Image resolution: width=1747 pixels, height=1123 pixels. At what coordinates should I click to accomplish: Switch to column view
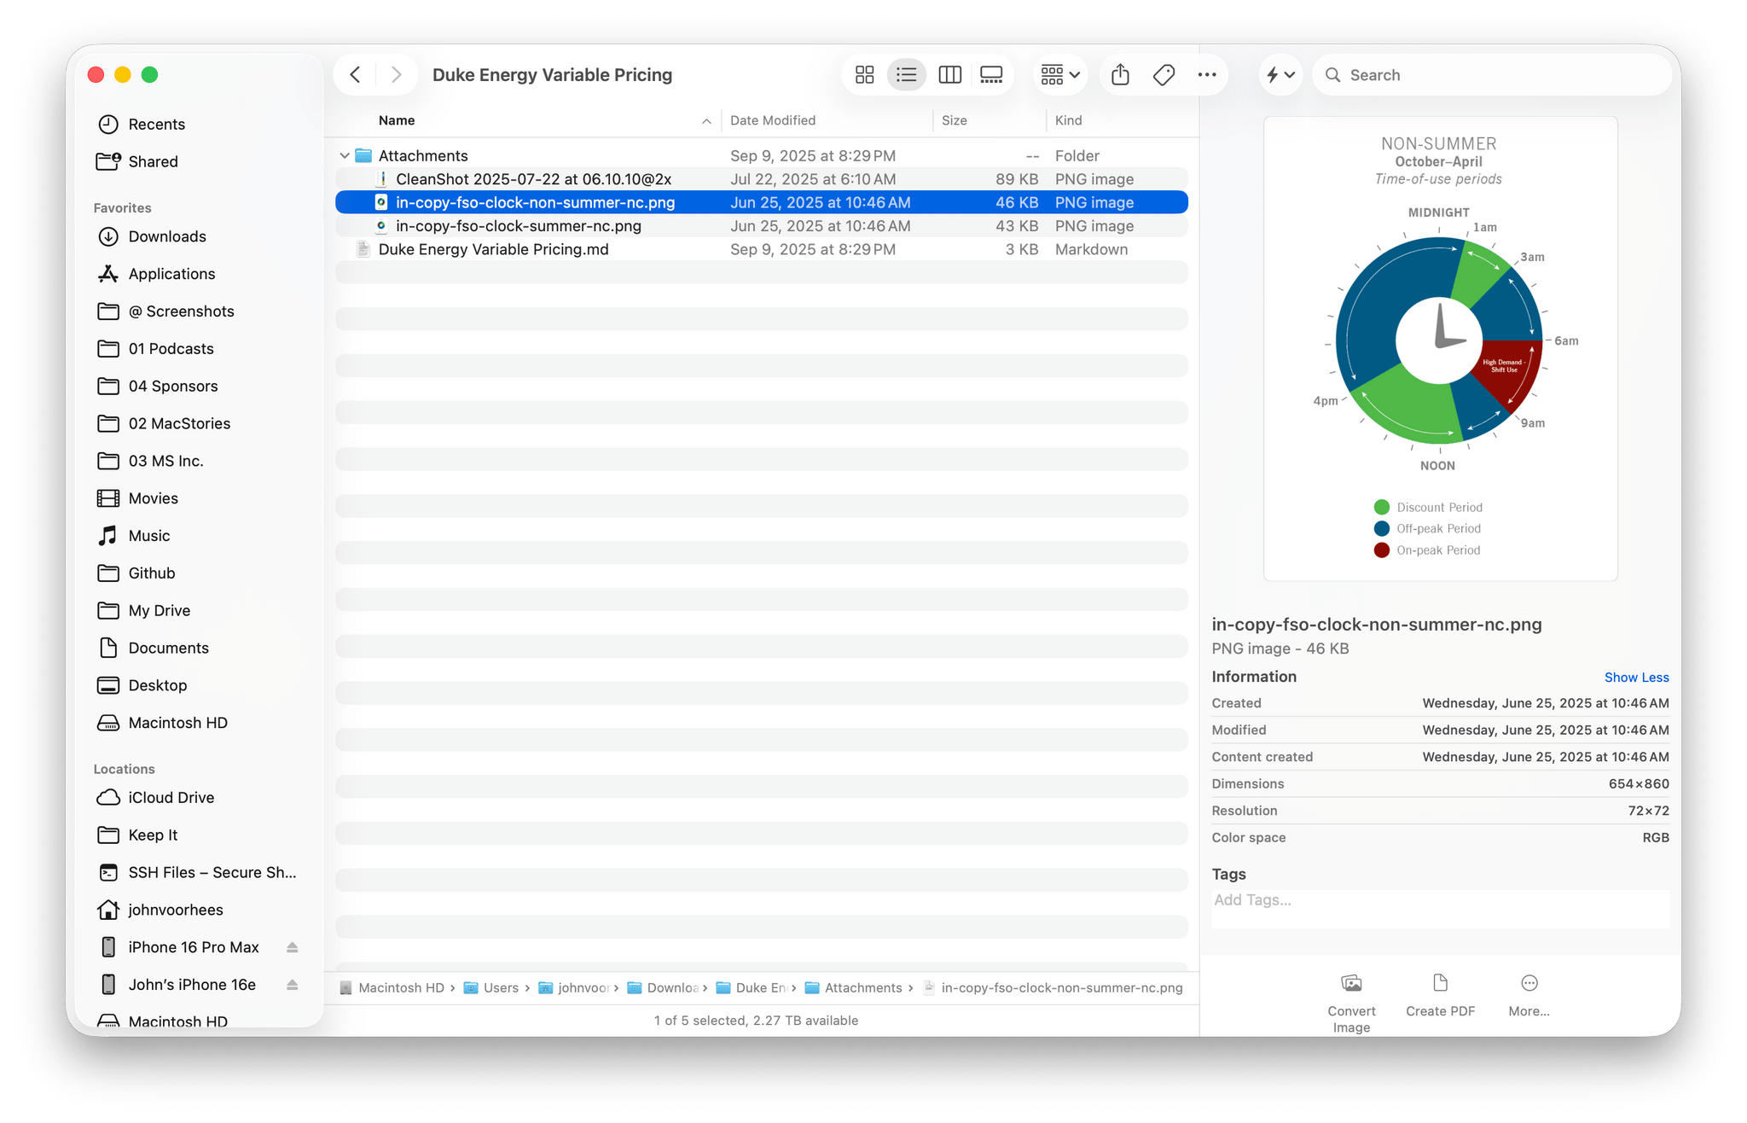point(949,75)
